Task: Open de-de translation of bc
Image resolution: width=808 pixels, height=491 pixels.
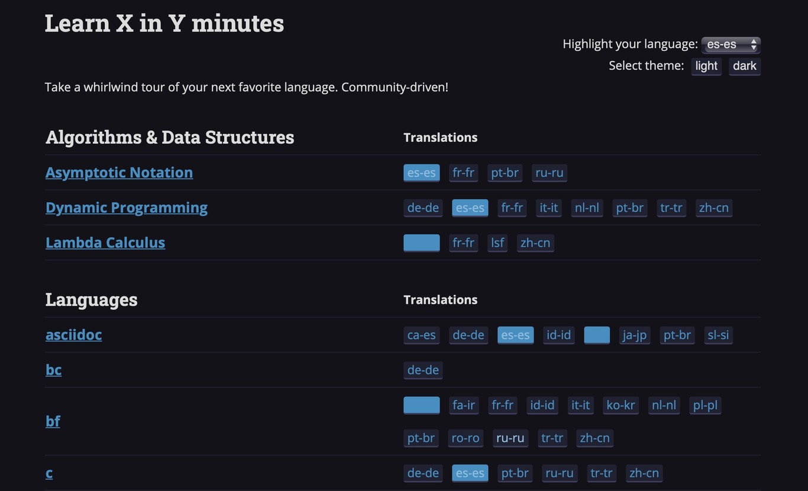Action: coord(423,370)
